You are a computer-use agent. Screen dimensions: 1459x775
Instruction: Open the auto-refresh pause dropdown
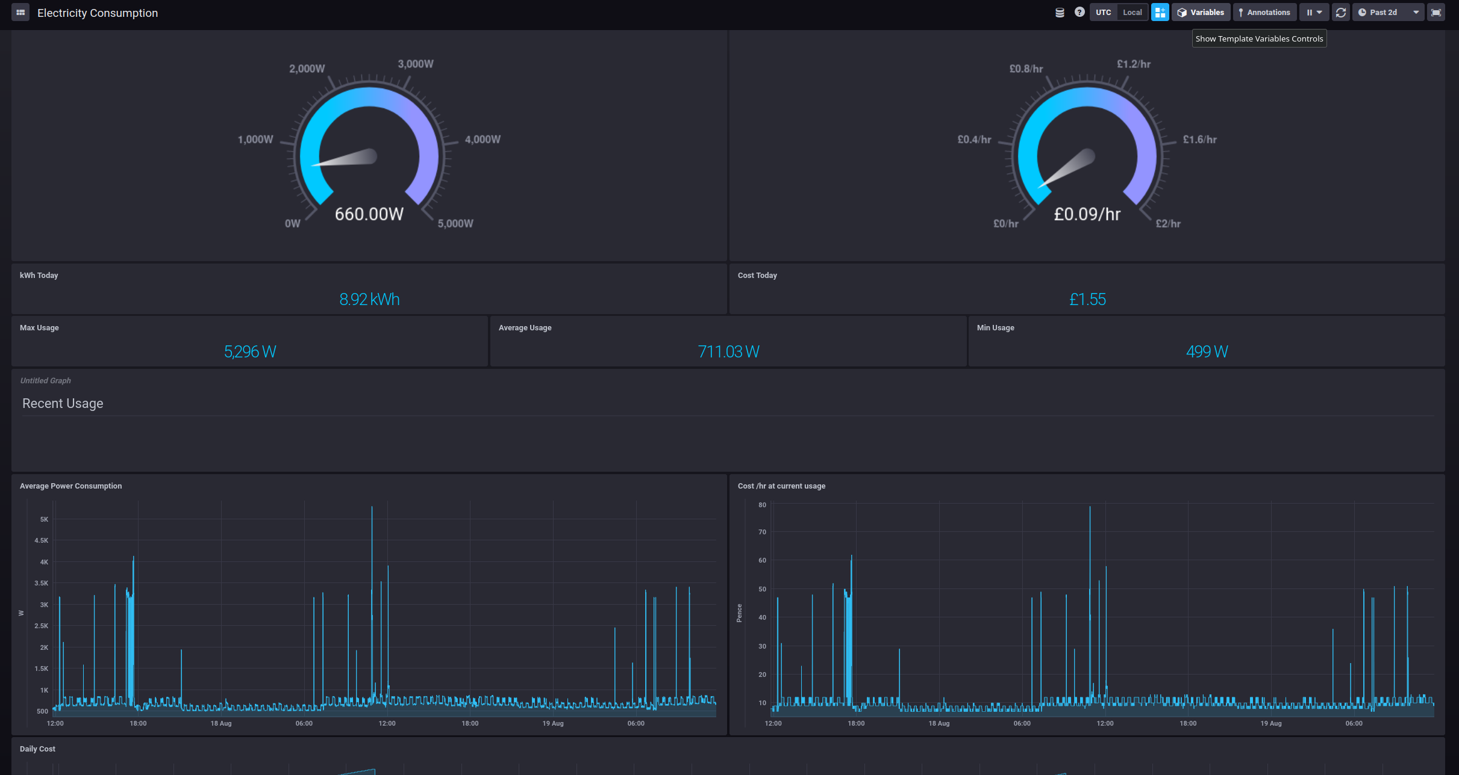[x=1314, y=12]
